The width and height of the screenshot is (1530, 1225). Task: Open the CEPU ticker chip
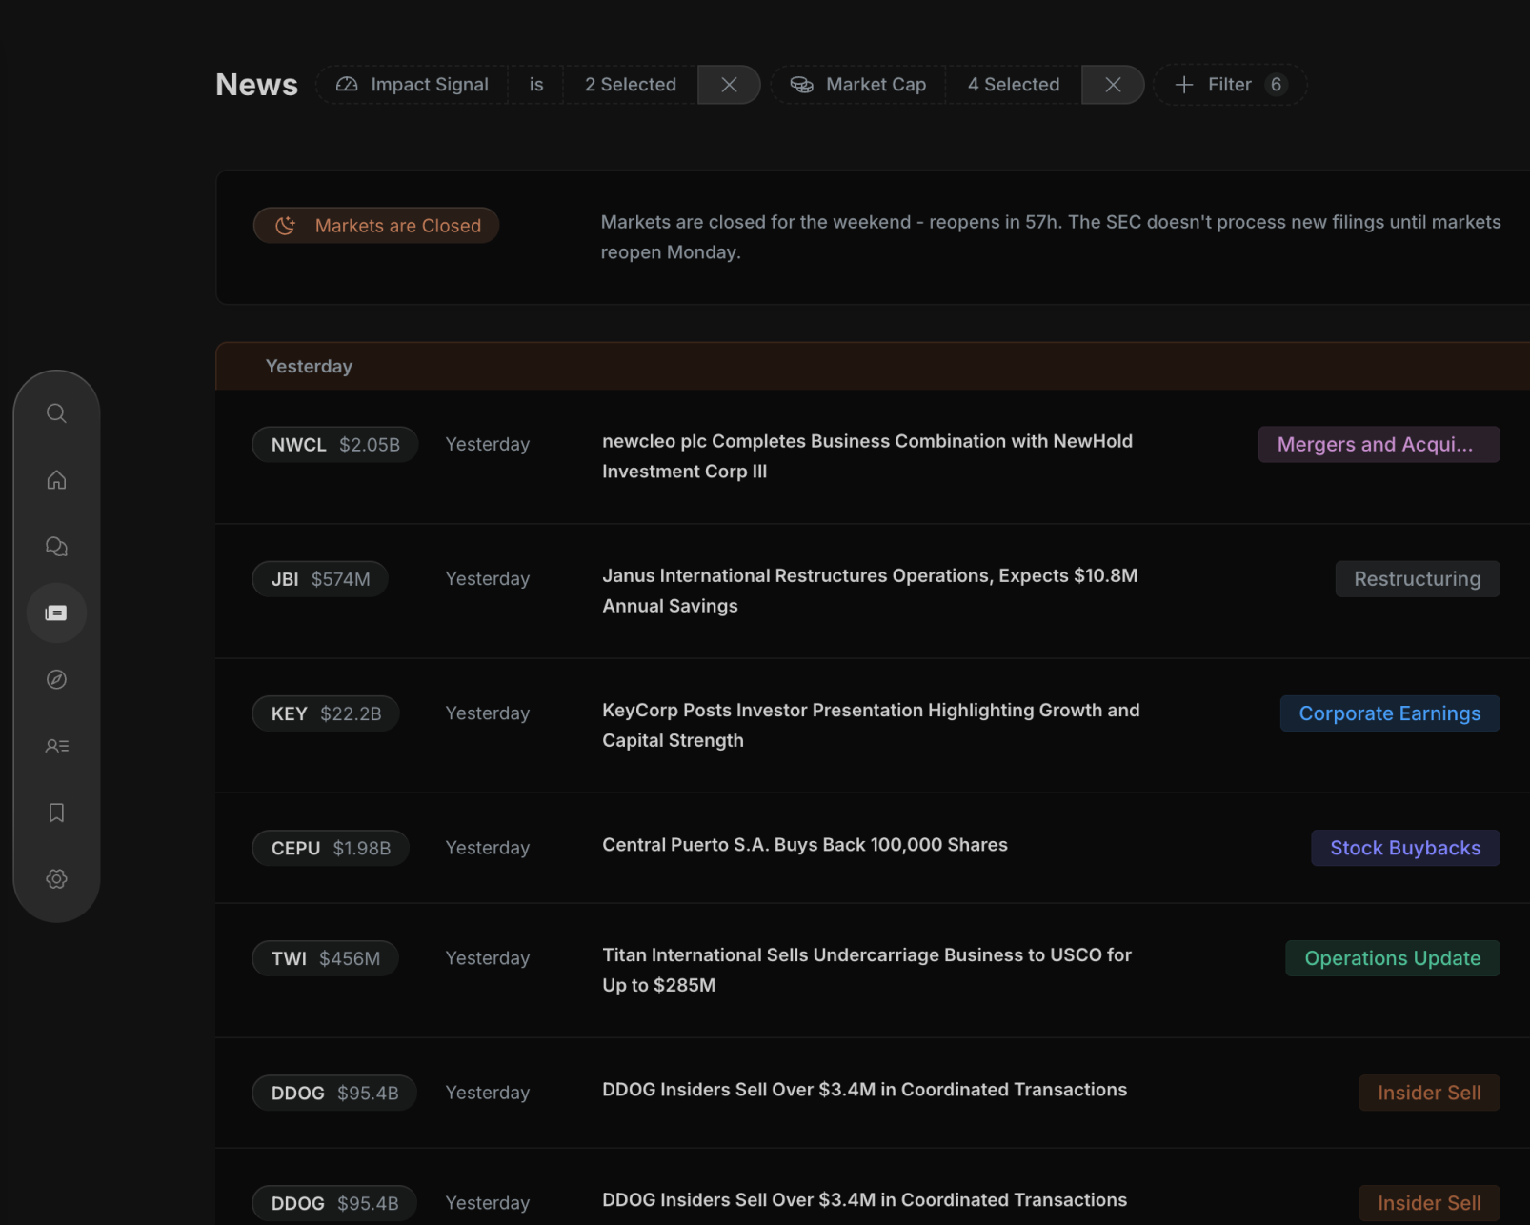pyautogui.click(x=331, y=848)
